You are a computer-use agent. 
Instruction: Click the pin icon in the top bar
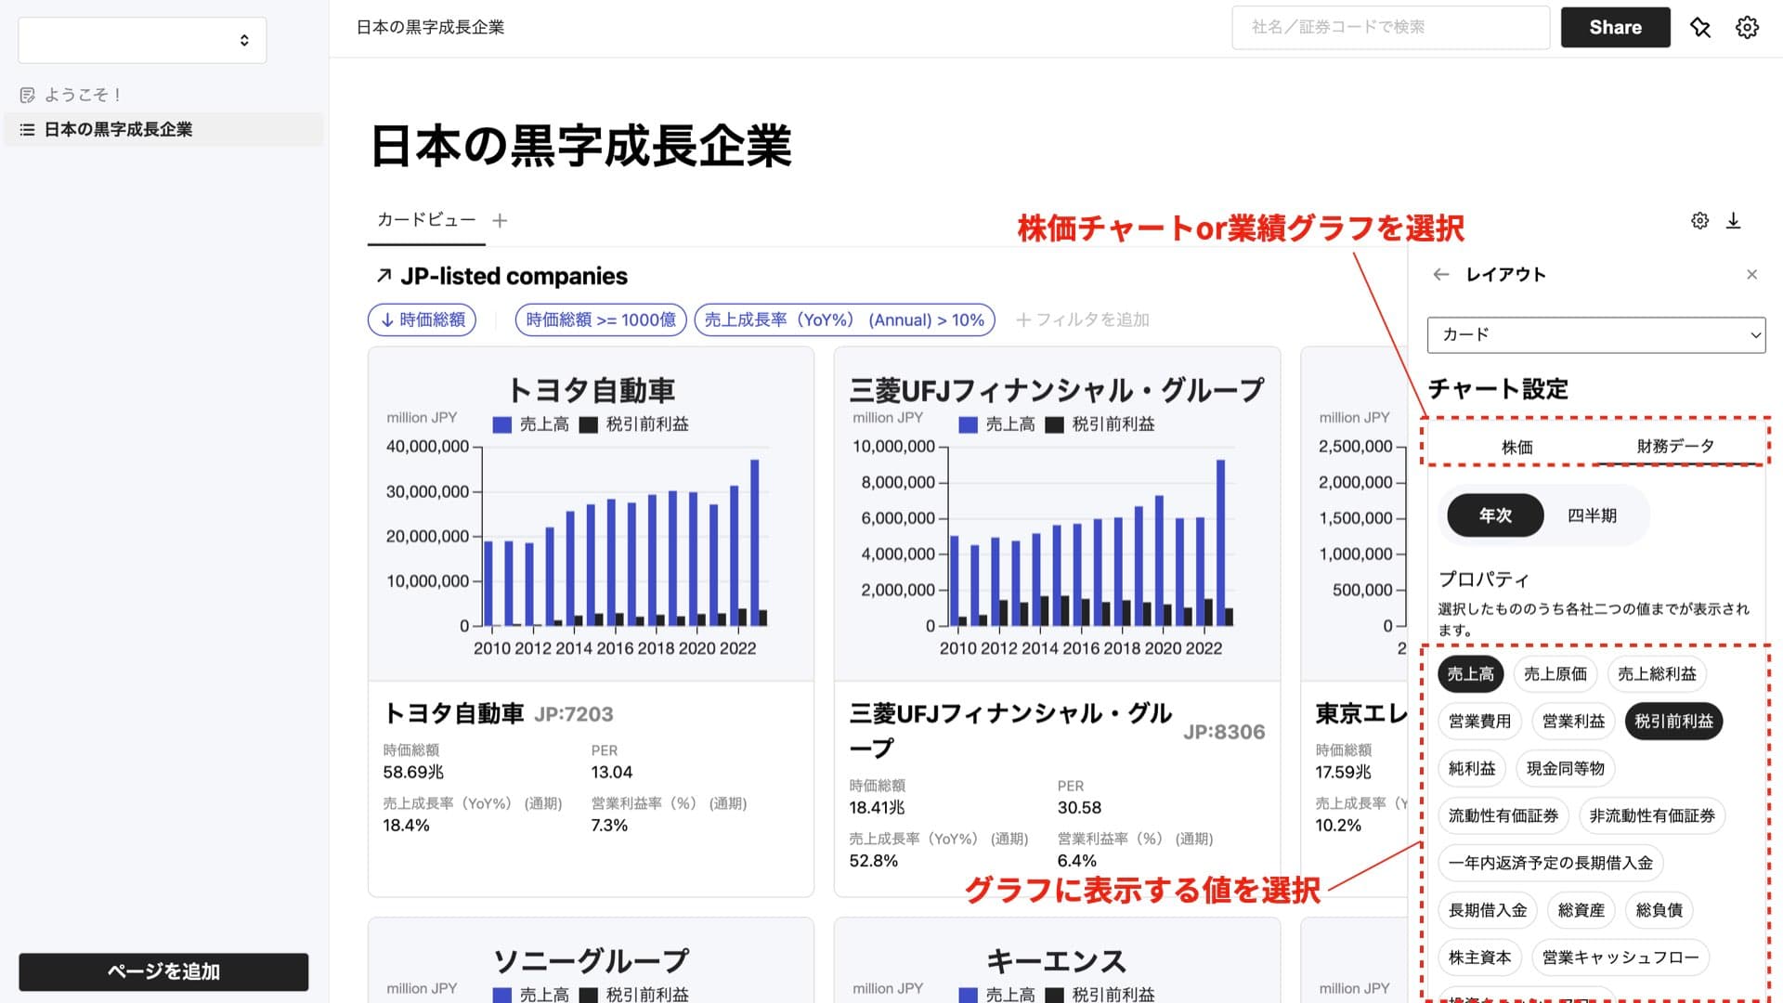coord(1700,27)
